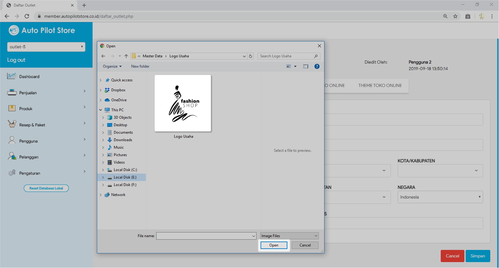Screen dimensions: 499x268
Task: Switch to the THEME TOKO ONLINE tab
Action: click(380, 85)
